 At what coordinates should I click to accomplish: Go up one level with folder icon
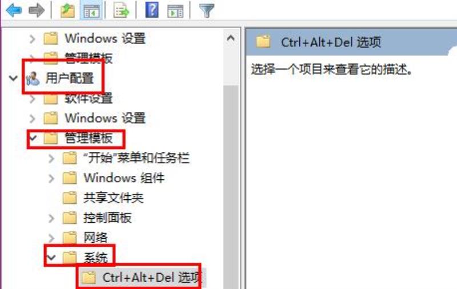click(x=67, y=10)
